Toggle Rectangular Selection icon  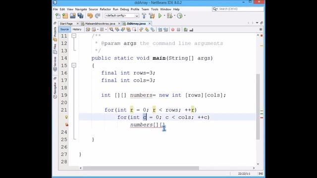point(134,30)
